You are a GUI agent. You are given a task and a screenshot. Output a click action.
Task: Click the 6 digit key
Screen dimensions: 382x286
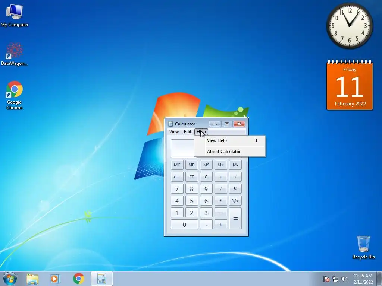click(x=206, y=201)
